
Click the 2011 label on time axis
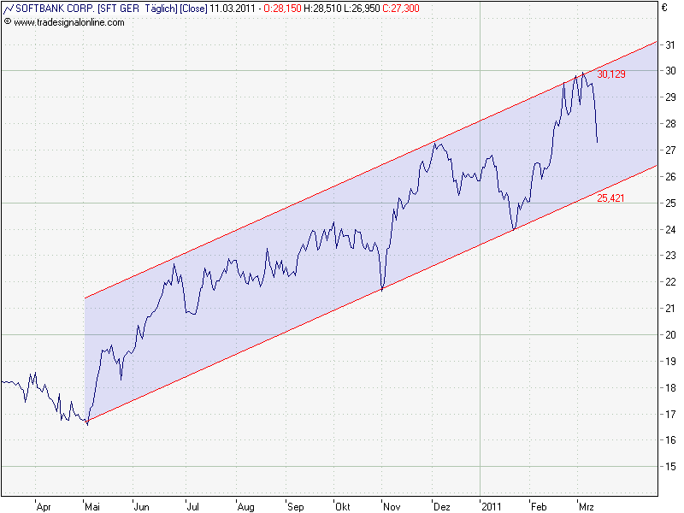[x=491, y=507]
